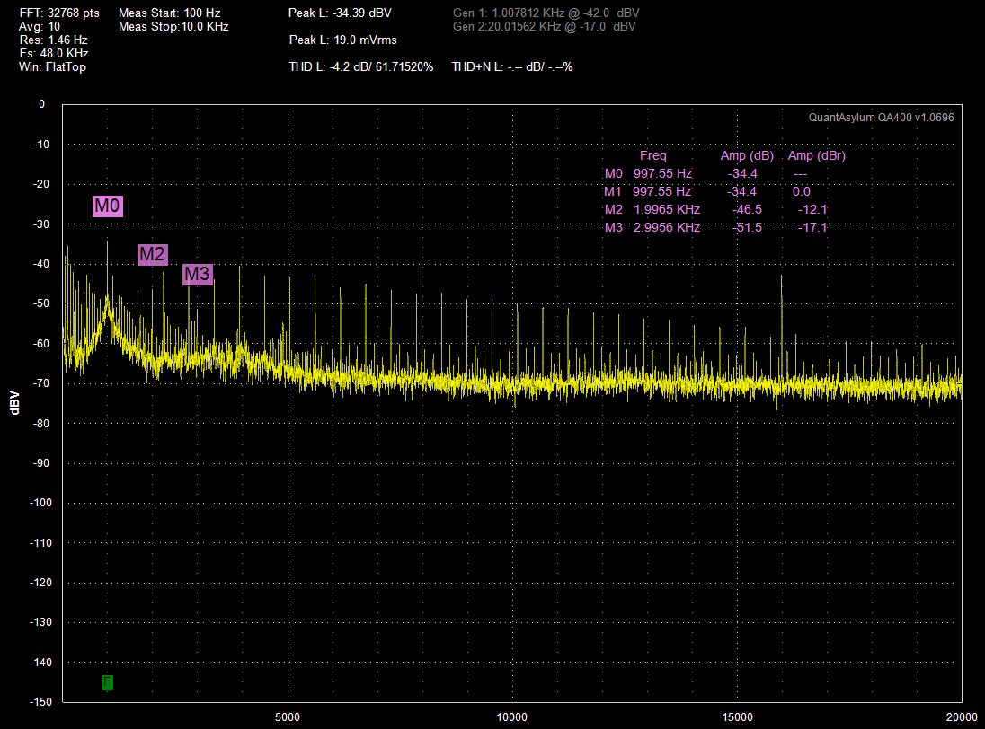
Task: Click the M2 marker label on the spectrum
Action: [152, 254]
